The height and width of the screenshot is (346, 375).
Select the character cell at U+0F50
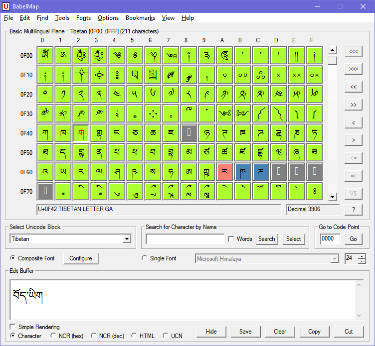click(x=45, y=152)
